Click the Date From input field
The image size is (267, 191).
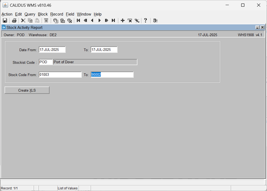[52, 50]
